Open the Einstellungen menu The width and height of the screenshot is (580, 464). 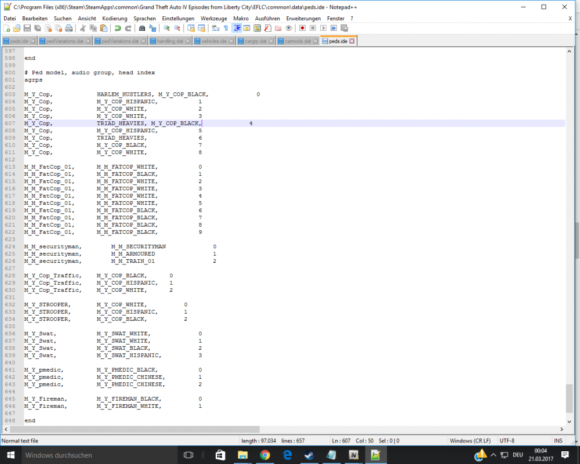pos(178,18)
